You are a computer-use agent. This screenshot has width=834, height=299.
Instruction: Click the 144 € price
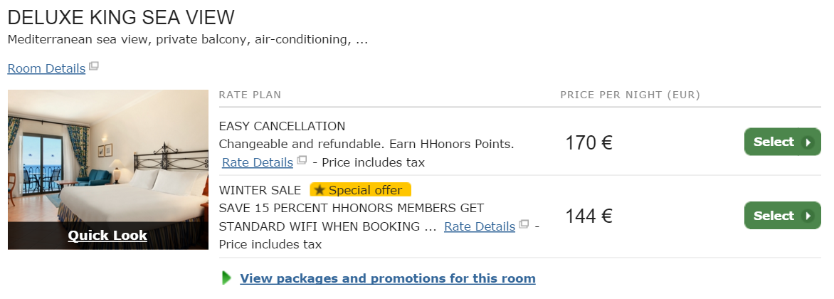[x=588, y=216]
